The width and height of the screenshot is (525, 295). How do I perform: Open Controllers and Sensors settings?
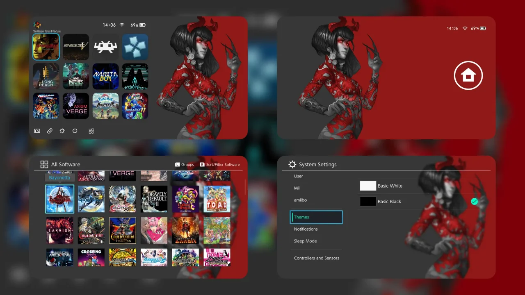click(x=316, y=258)
